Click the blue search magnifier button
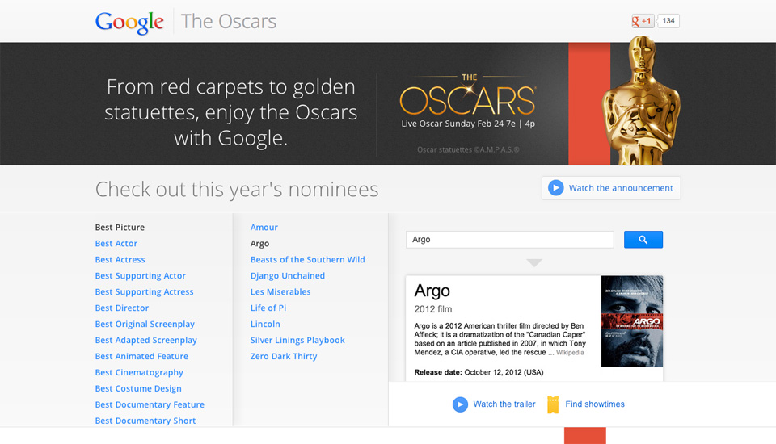This screenshot has width=776, height=444. (x=643, y=239)
